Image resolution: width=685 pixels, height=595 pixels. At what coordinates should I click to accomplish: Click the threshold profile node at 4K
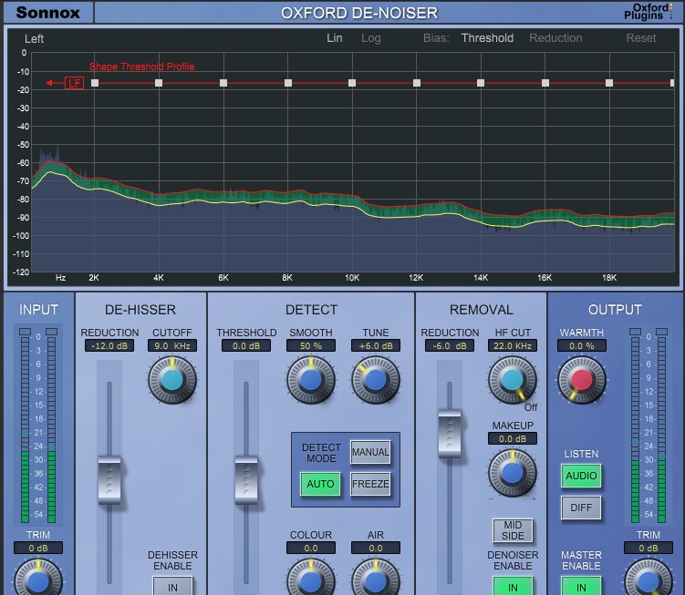159,83
